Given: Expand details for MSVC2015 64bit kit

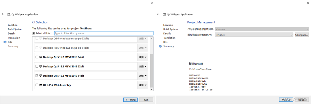Looking at the screenshot, I should coord(143,57).
